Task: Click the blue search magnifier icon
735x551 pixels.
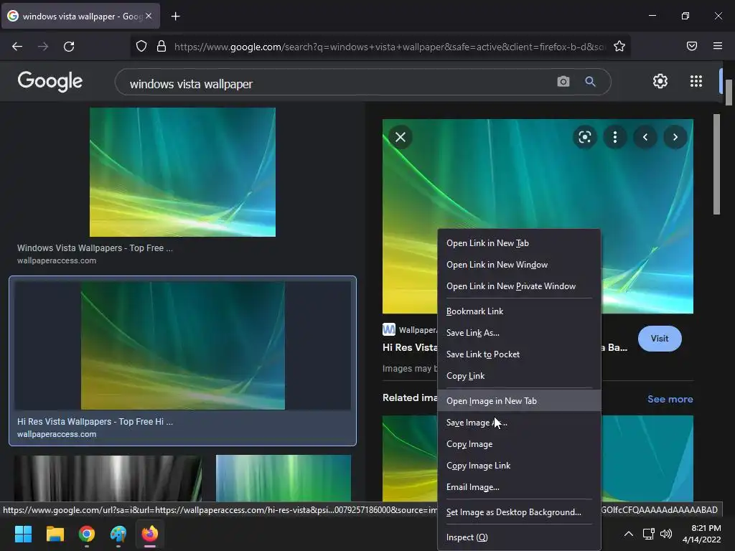Action: click(x=590, y=82)
